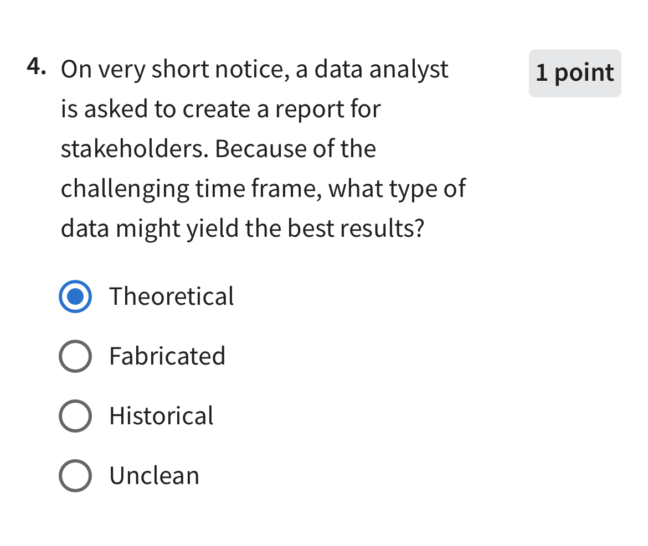Click the word Theoretical
Screen dimensions: 648x546
tap(172, 297)
